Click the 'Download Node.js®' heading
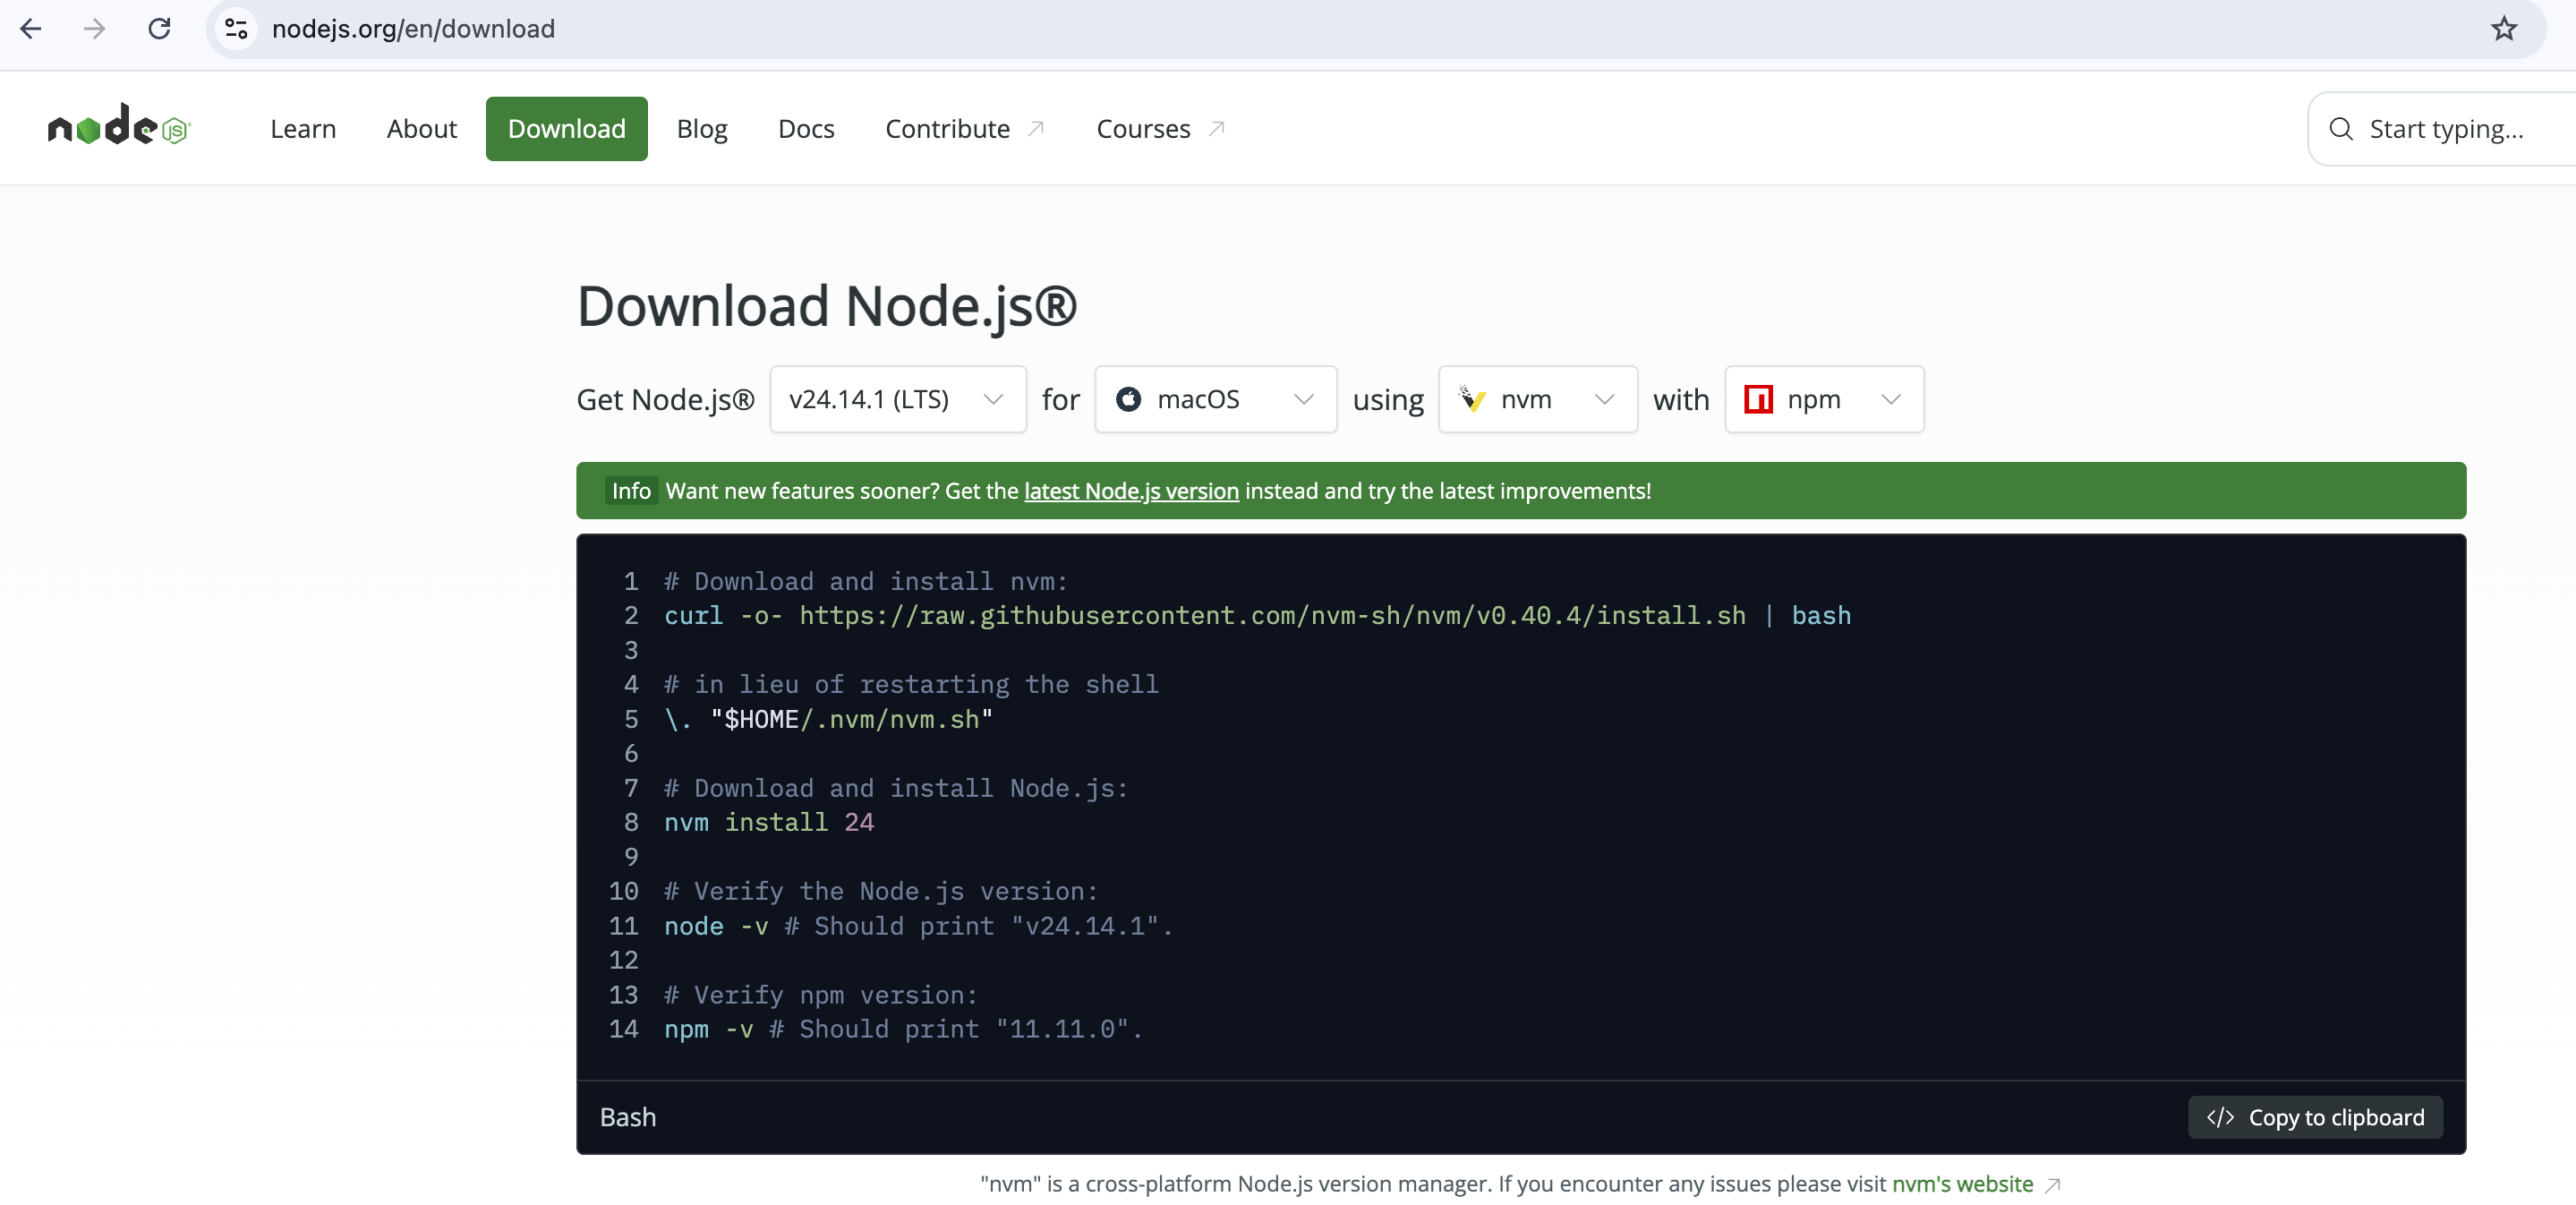Viewport: 2576px width, 1205px height. click(x=827, y=306)
